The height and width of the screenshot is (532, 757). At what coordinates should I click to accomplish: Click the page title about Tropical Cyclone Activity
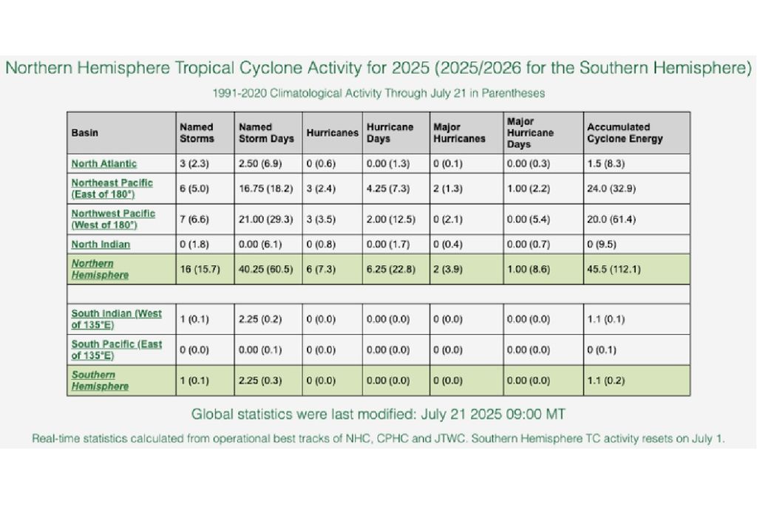[378, 69]
